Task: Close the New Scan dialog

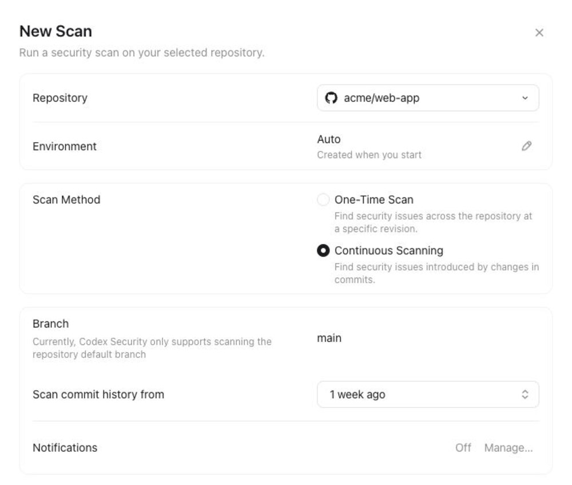Action: tap(539, 33)
